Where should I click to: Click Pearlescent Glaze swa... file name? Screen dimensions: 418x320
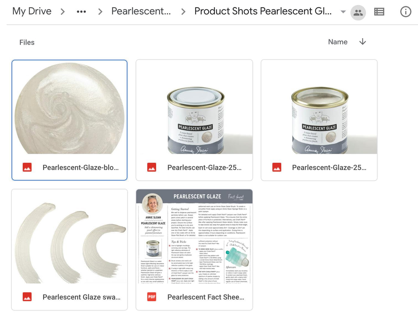82,297
